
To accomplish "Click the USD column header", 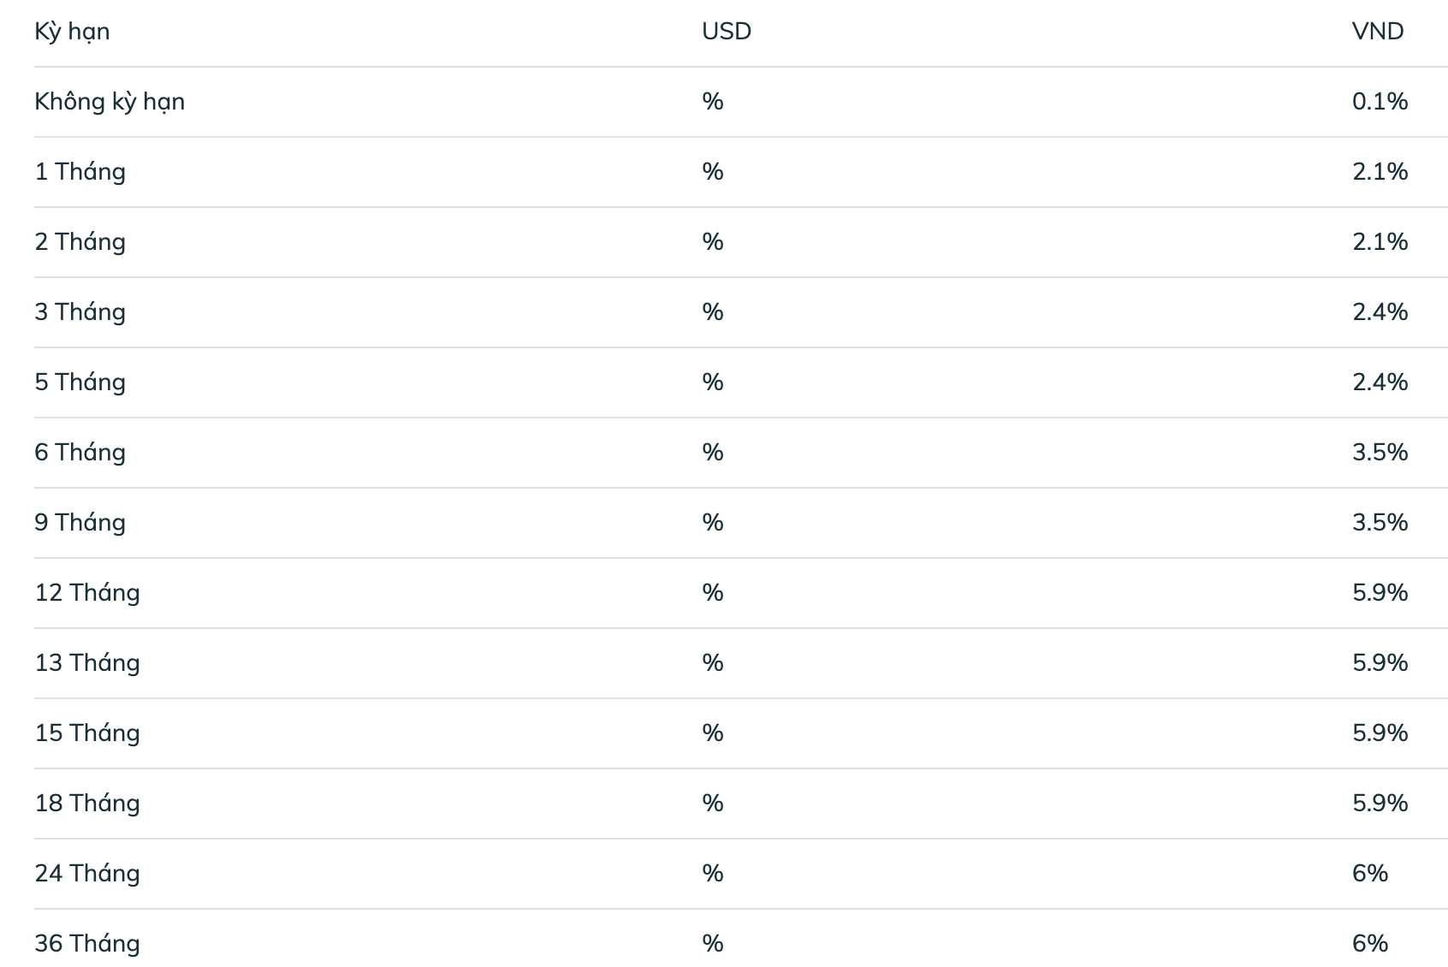I will click(727, 31).
